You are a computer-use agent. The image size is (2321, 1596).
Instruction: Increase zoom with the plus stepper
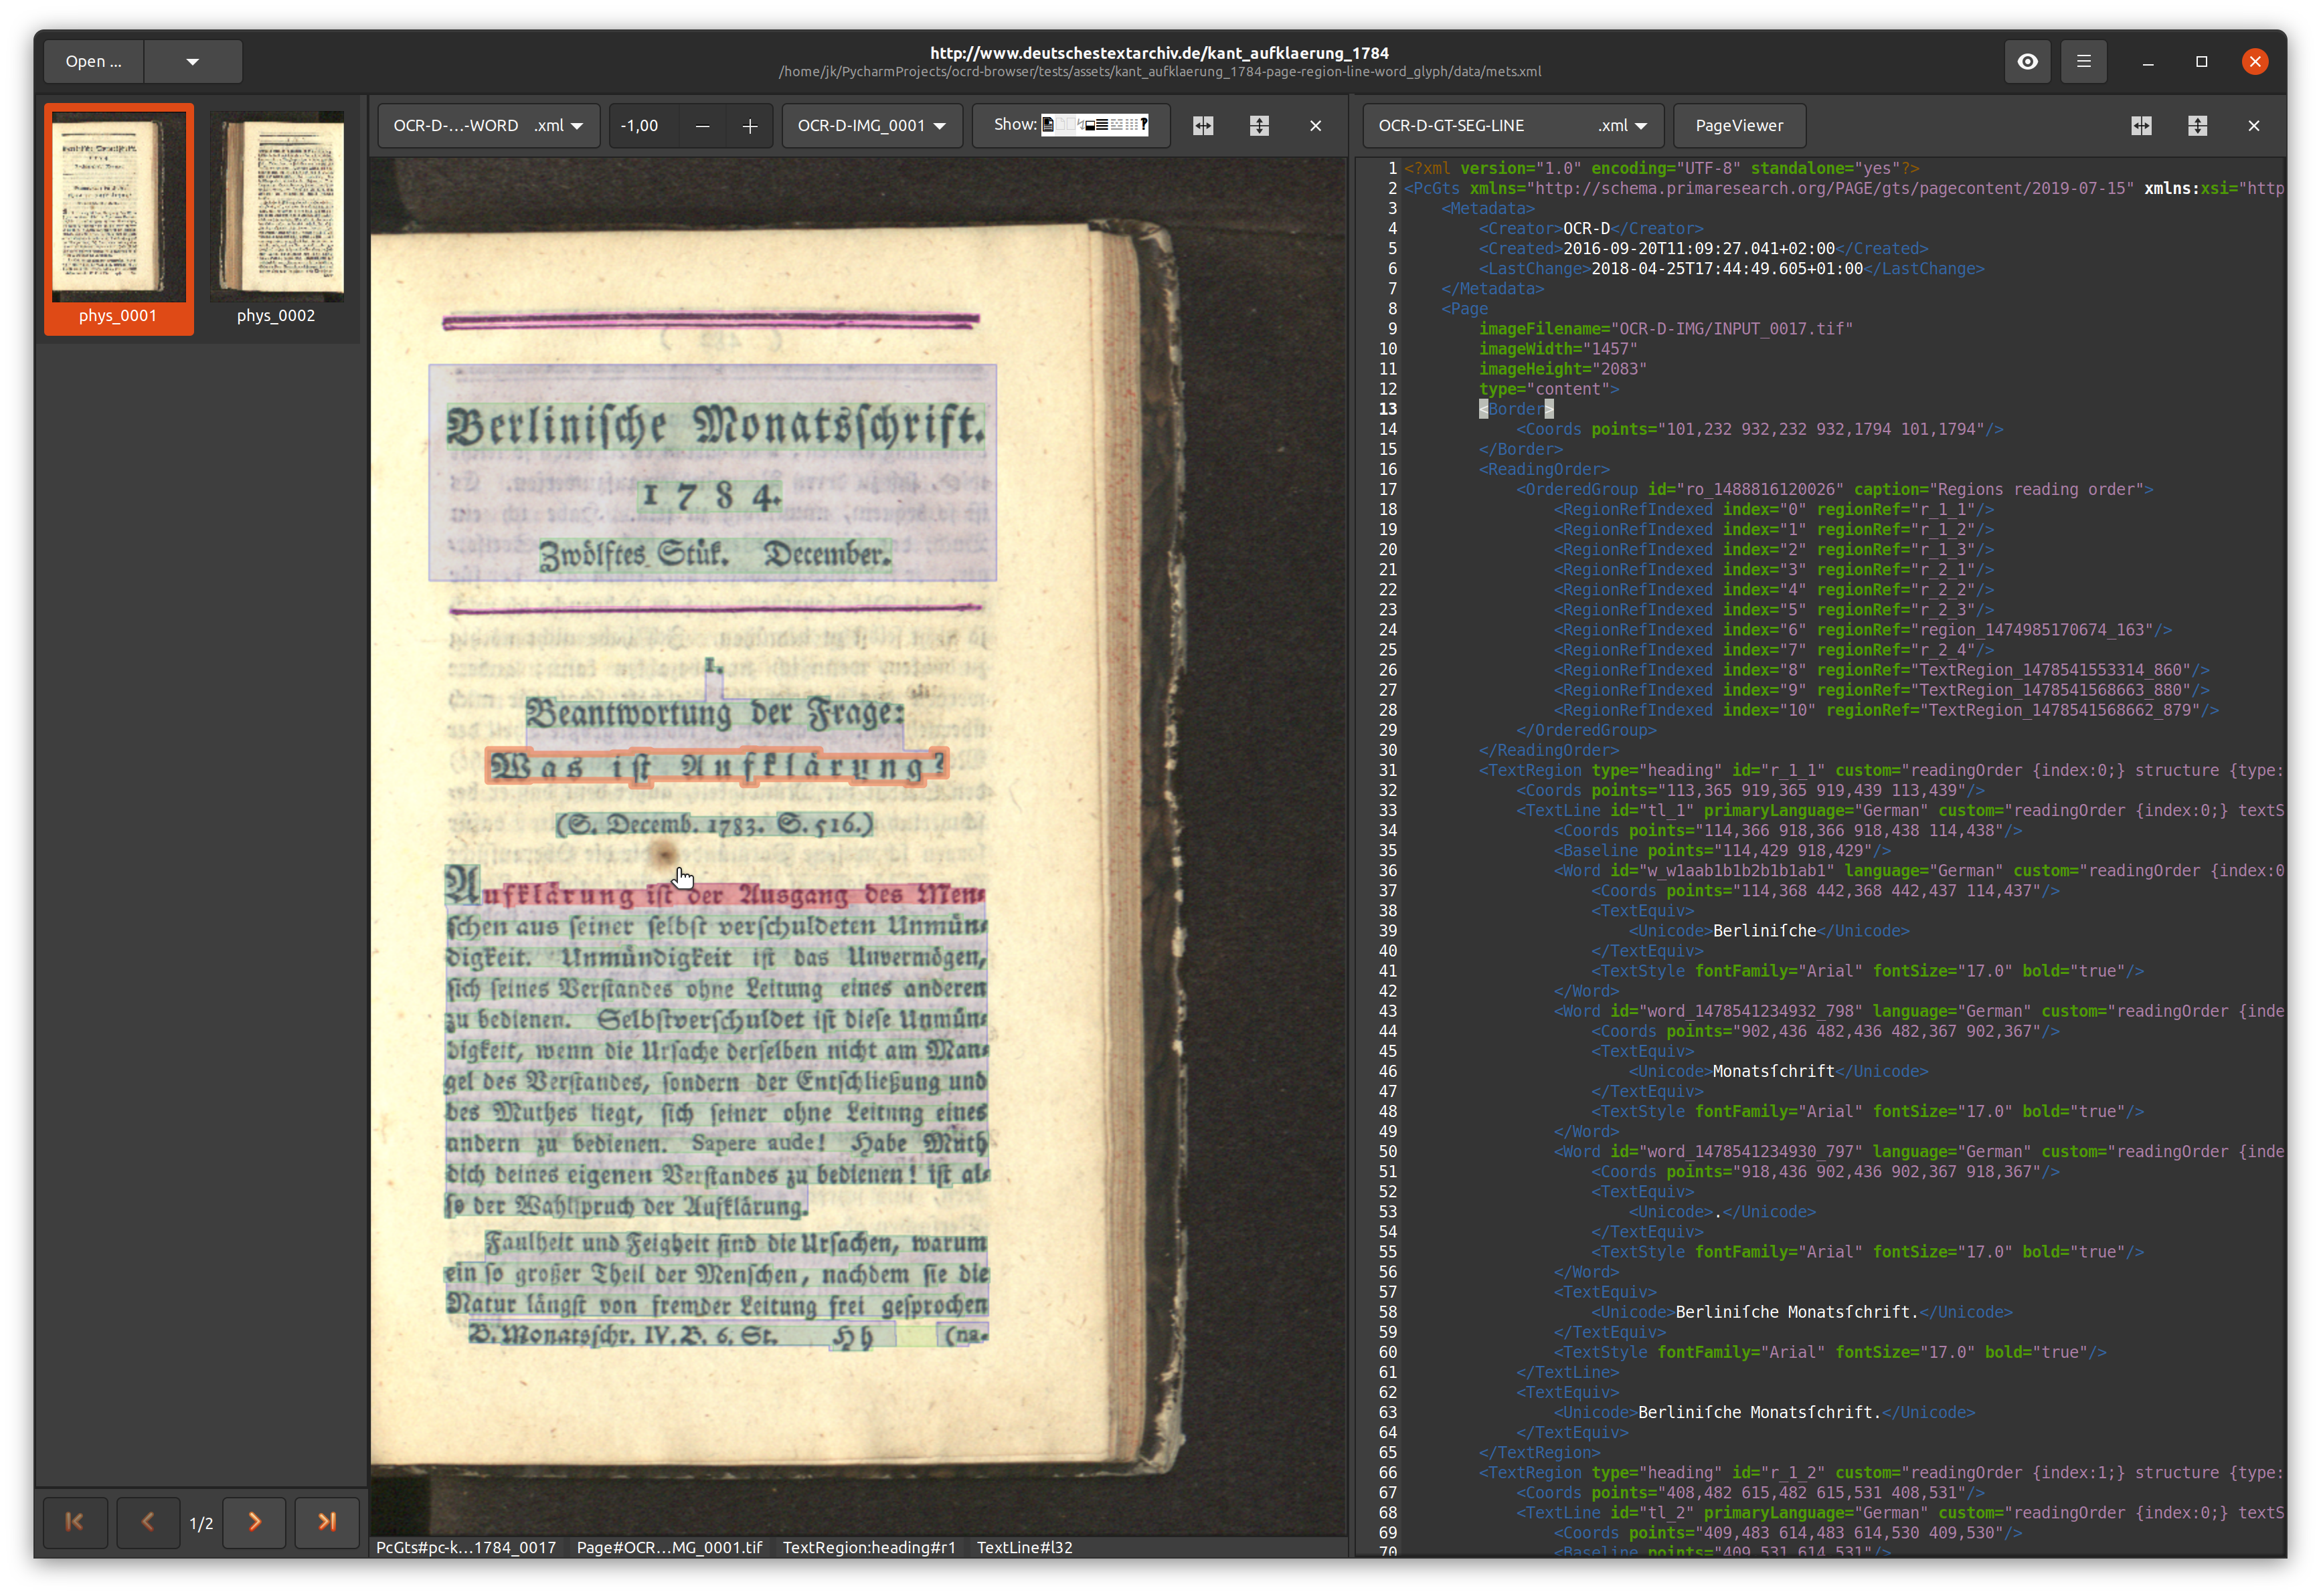750,126
